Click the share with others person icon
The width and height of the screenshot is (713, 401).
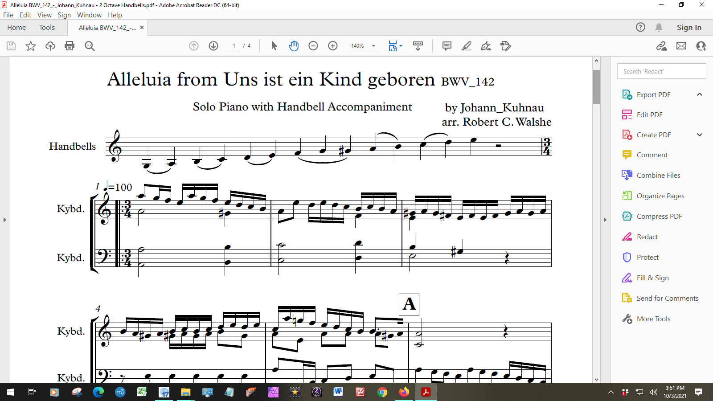(701, 46)
